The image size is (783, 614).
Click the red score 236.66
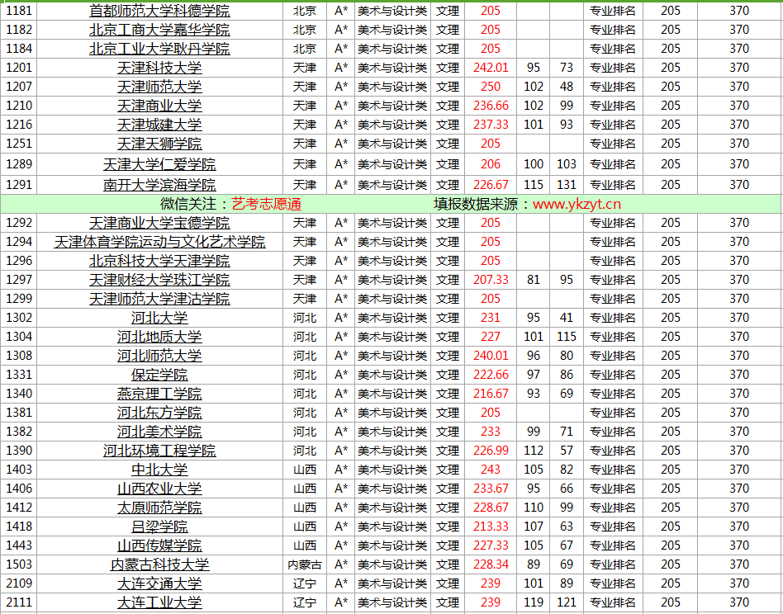click(491, 106)
